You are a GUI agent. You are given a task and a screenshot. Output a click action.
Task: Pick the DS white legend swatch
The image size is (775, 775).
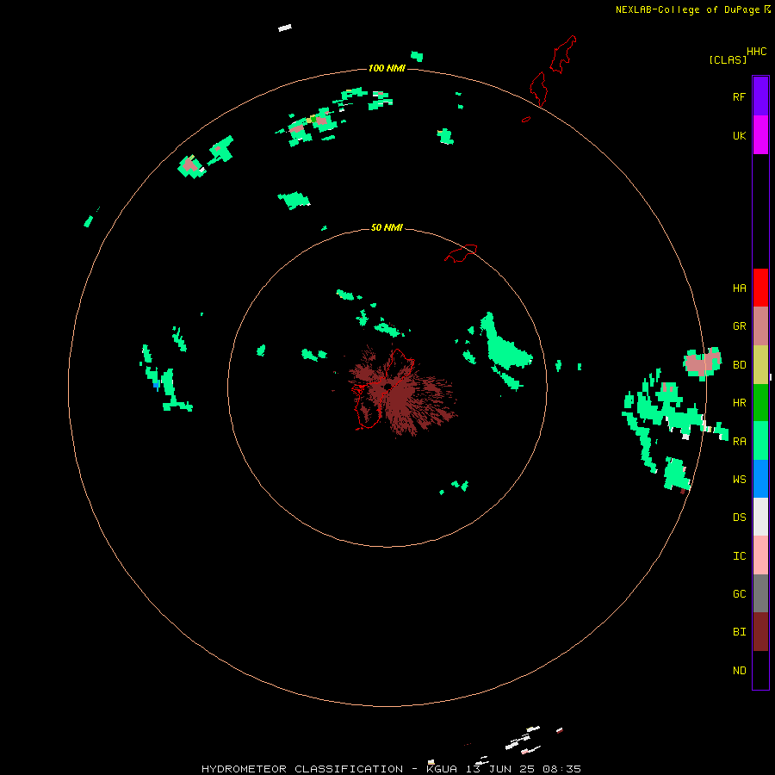(x=760, y=517)
